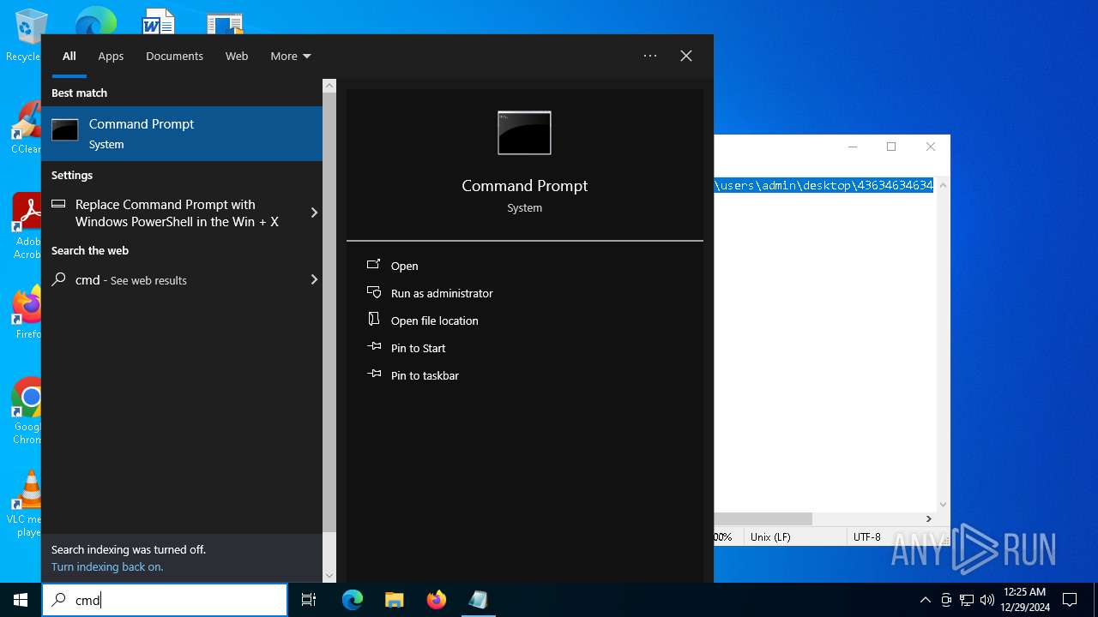Image resolution: width=1098 pixels, height=617 pixels.
Task: Click the highlighted path text in Notepad
Action: coord(823,185)
